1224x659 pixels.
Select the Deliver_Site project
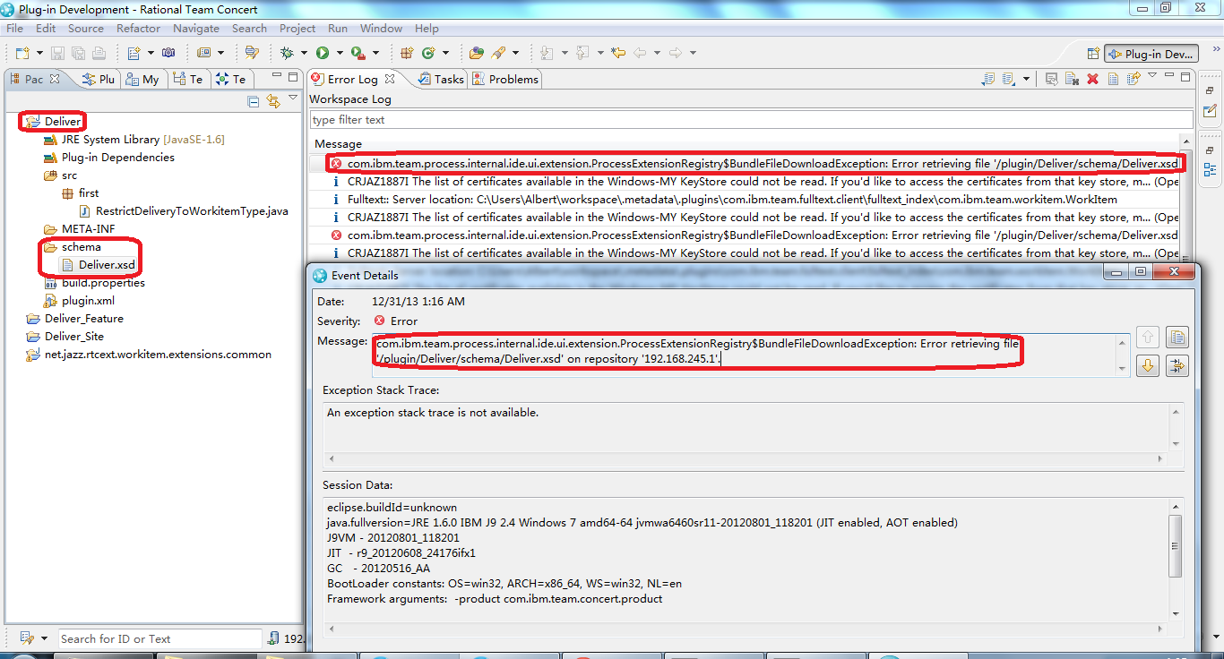click(65, 336)
